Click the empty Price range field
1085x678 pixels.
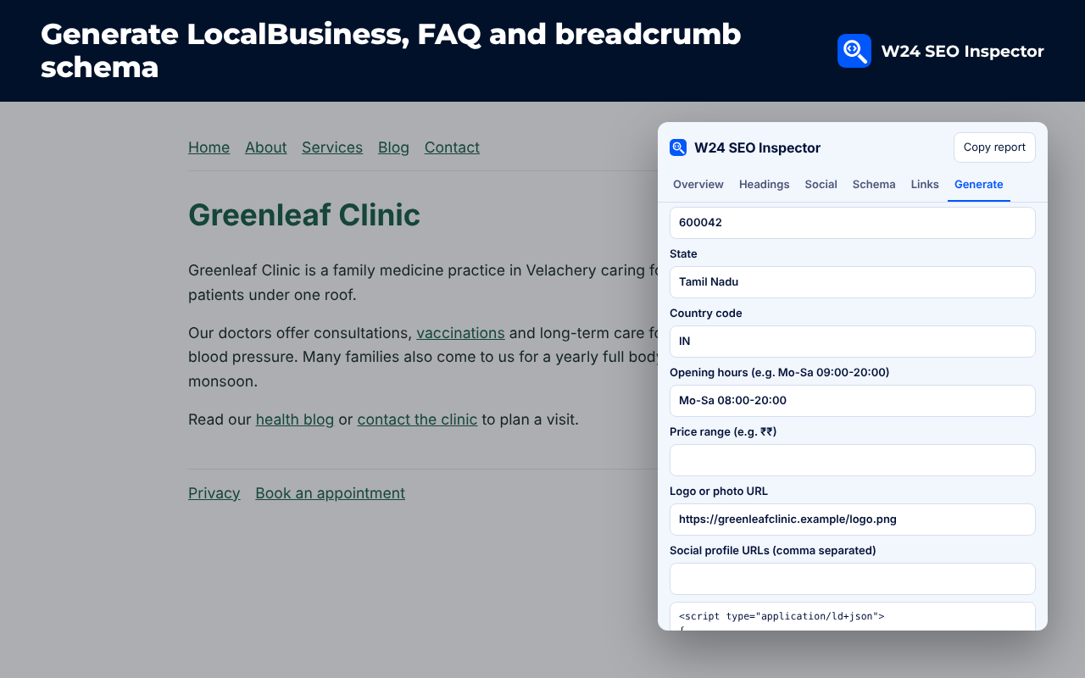(x=853, y=460)
